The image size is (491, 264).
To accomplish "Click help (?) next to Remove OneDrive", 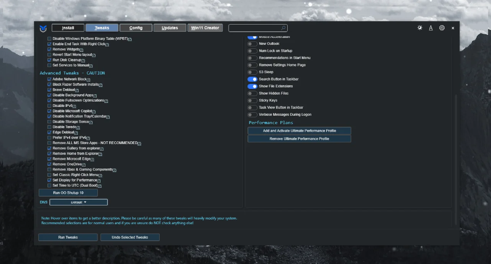I will 84,164.
